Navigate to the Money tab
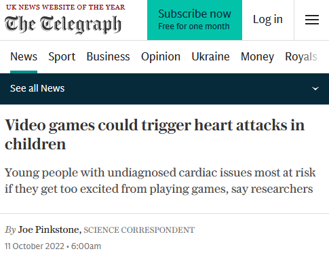Image resolution: width=329 pixels, height=262 pixels. coord(257,56)
